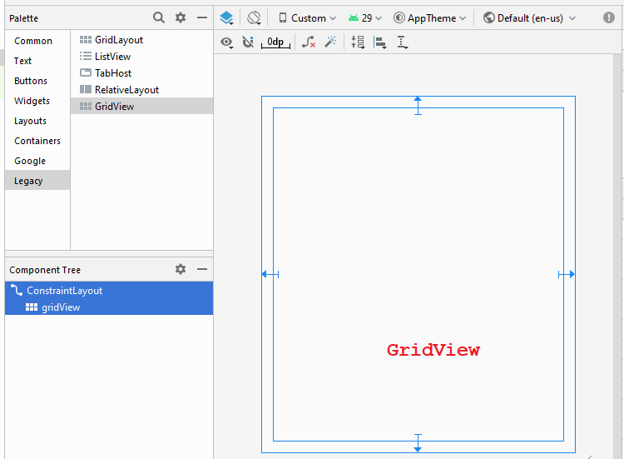Open Component Tree settings gear
The height and width of the screenshot is (459, 624).
(181, 269)
